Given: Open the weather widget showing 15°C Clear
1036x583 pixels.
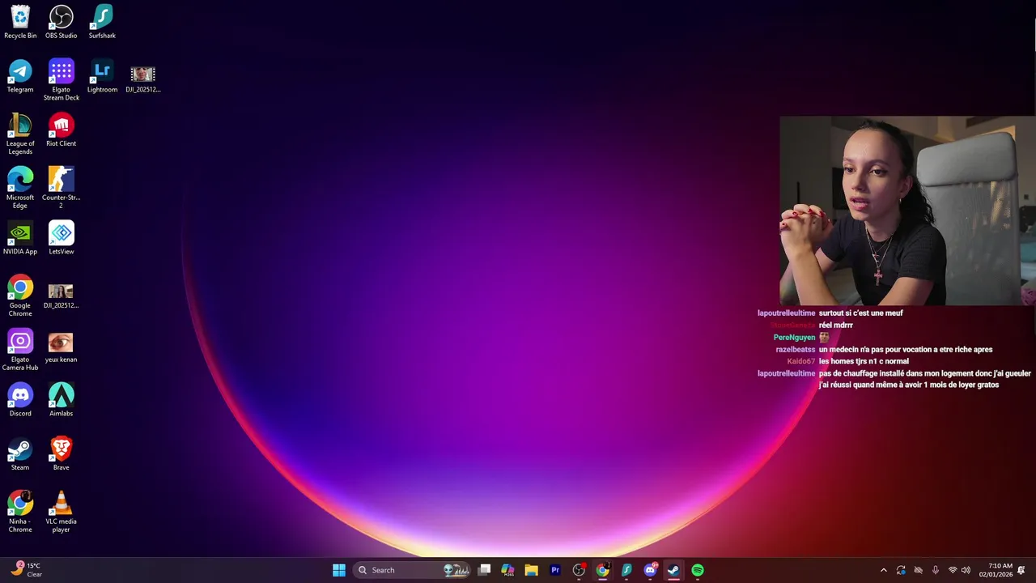Looking at the screenshot, I should coord(27,570).
